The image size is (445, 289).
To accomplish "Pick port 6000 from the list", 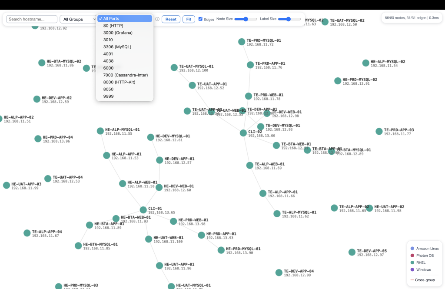I will click(x=125, y=68).
